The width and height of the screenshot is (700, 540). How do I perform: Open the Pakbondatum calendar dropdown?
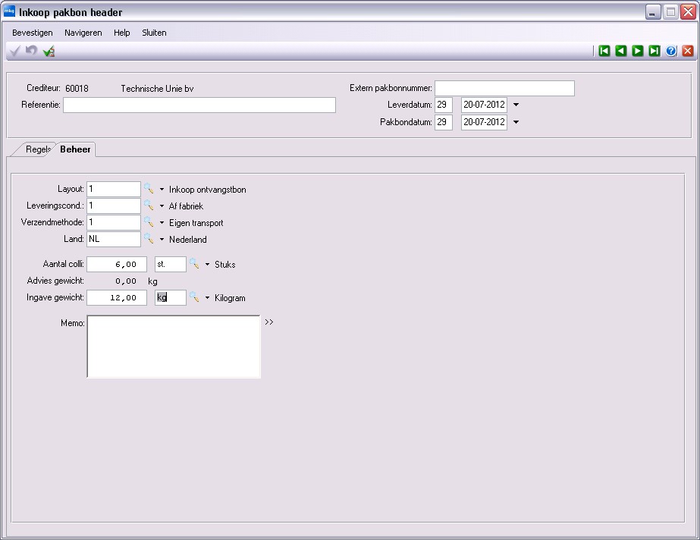point(516,122)
